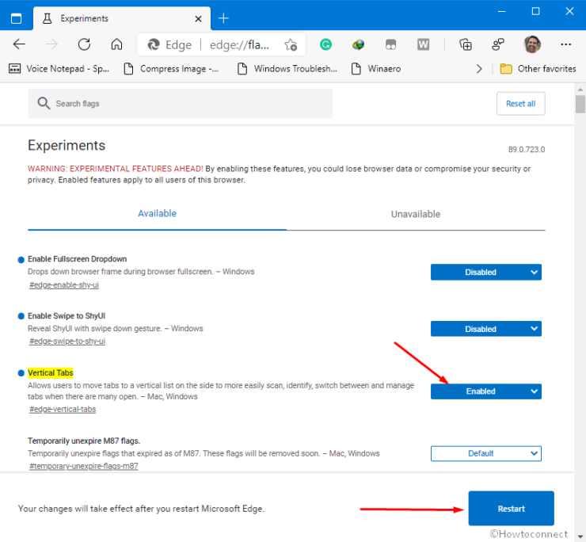Follow the #edge-vertical-tabs link
The height and width of the screenshot is (542, 586).
click(x=63, y=409)
